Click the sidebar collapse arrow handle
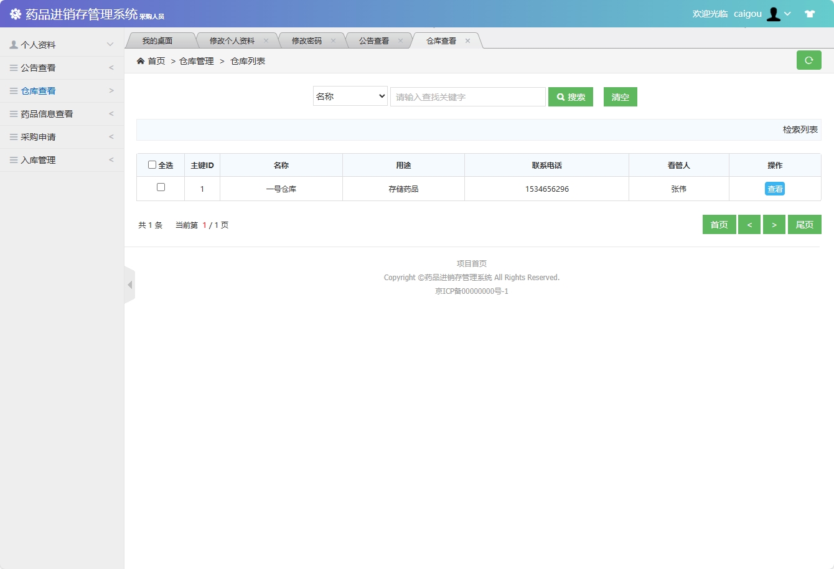The image size is (834, 569). [x=130, y=284]
